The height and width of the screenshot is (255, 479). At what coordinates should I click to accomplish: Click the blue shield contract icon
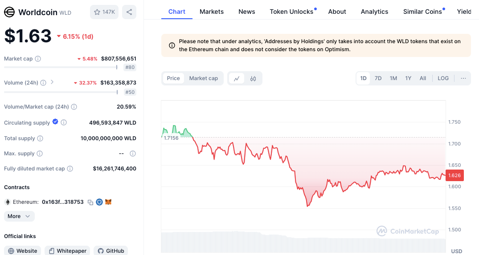point(99,202)
